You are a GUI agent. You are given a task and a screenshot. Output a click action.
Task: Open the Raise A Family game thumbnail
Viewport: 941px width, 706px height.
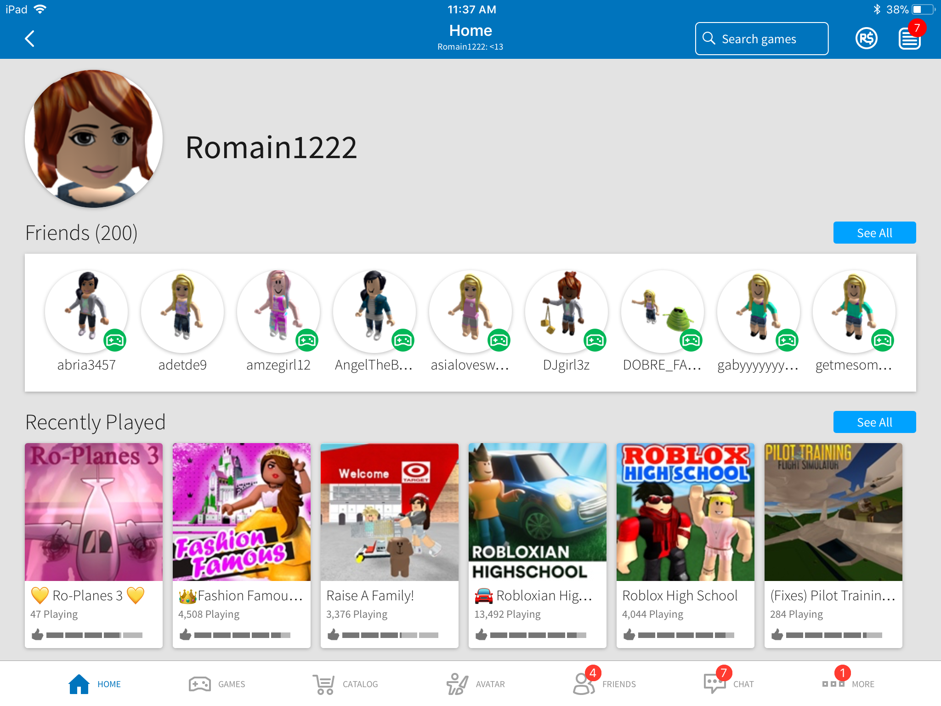point(390,512)
